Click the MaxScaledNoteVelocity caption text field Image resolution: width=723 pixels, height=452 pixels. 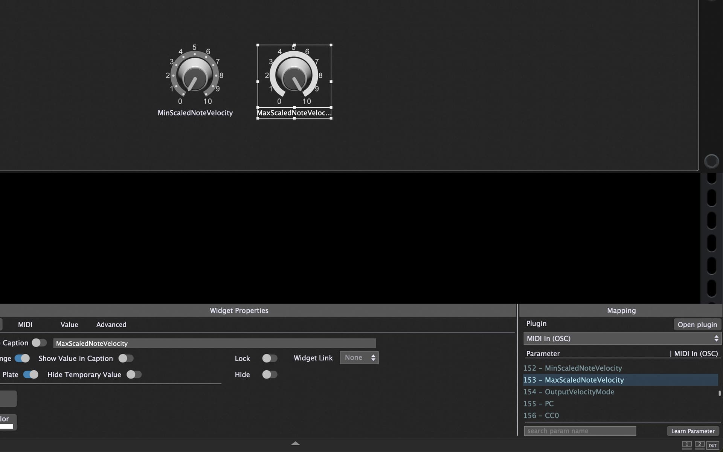click(215, 343)
